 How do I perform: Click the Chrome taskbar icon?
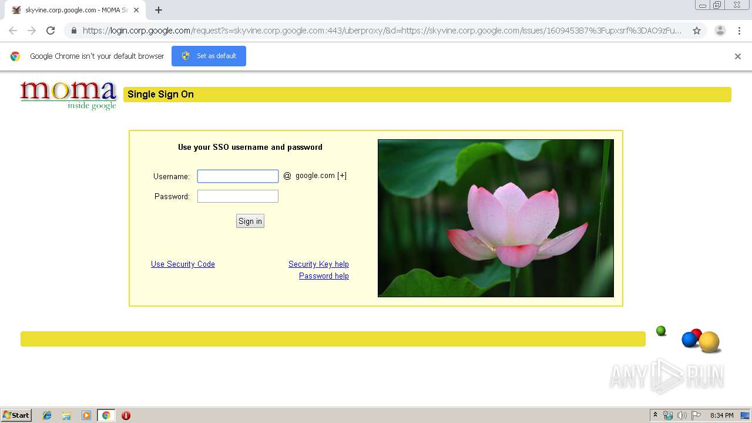tap(106, 415)
